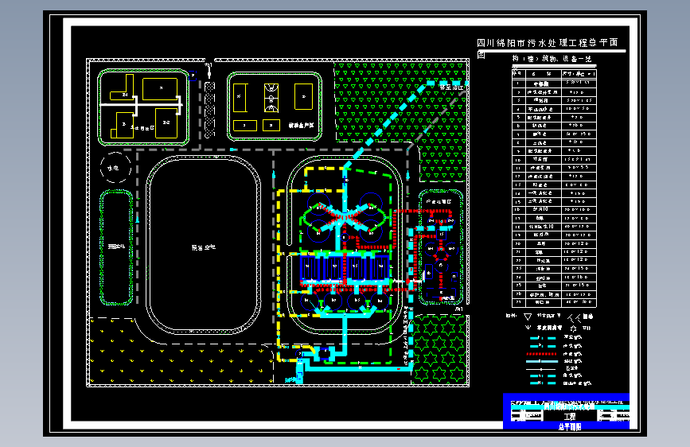The width and height of the screenshot is (690, 447).
Task: Select the label in the narrow green-bordered left plot
Action: 117,247
